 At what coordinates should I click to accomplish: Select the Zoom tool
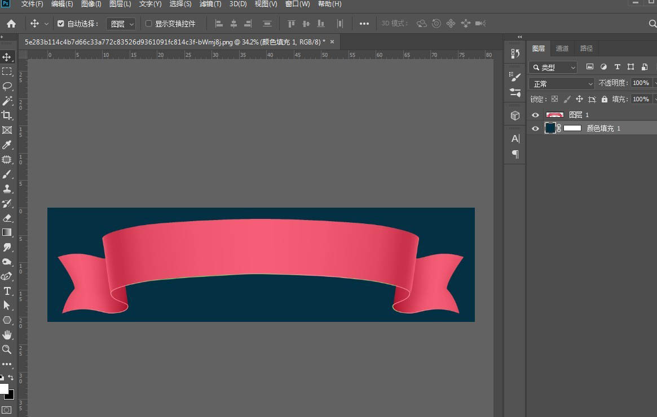(x=7, y=349)
